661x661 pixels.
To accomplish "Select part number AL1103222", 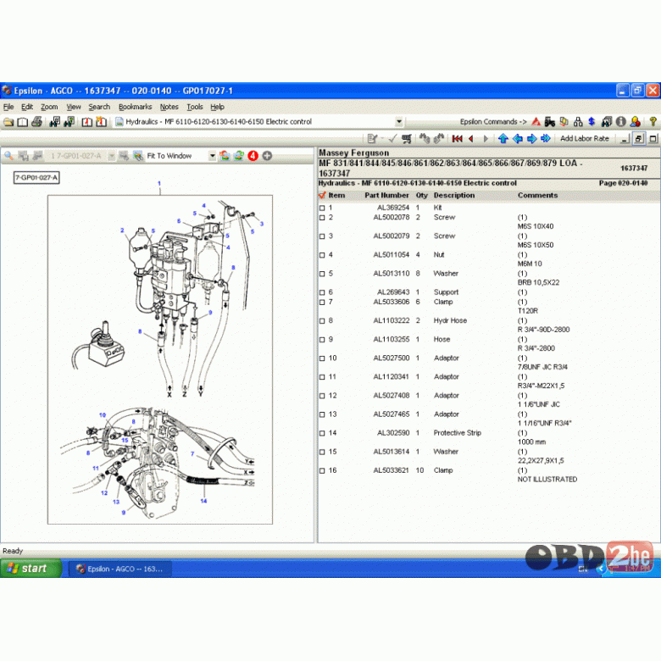I will click(x=392, y=321).
